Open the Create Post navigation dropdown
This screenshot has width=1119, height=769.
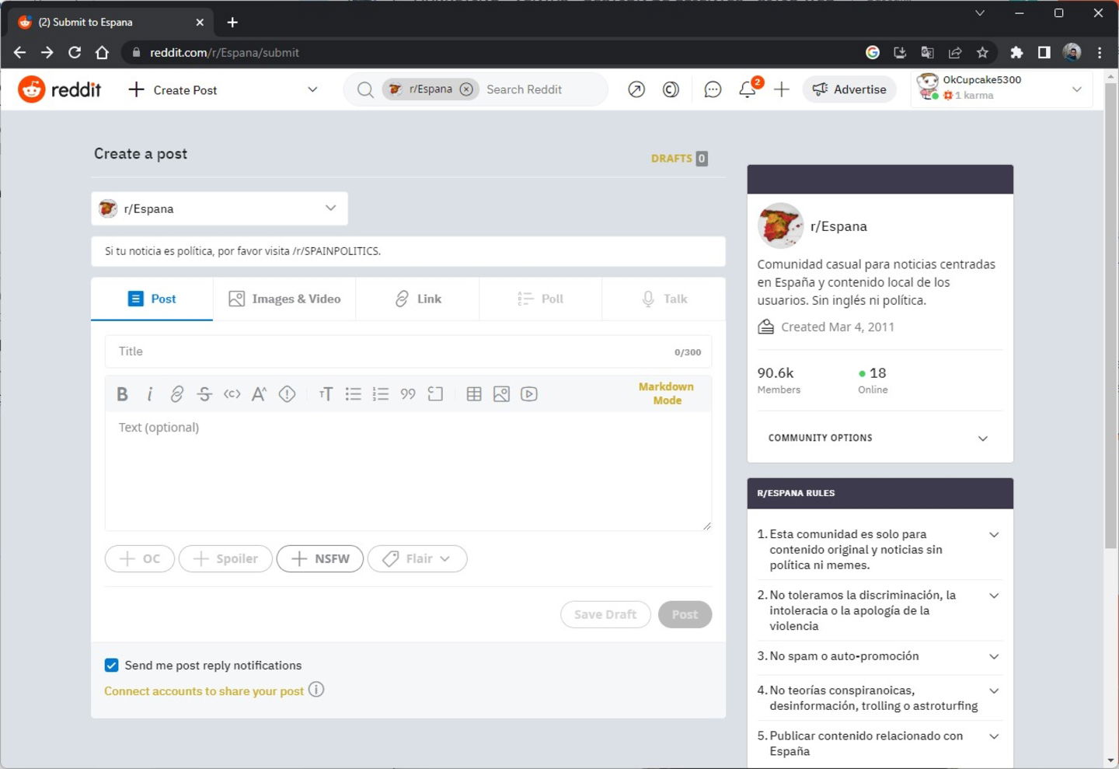click(224, 89)
